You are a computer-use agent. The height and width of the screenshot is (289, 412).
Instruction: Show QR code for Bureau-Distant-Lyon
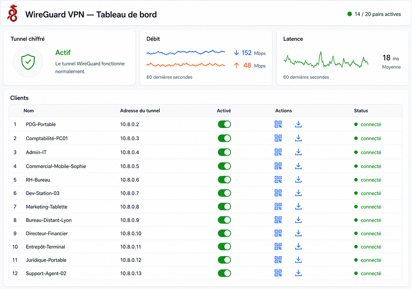pyautogui.click(x=278, y=220)
